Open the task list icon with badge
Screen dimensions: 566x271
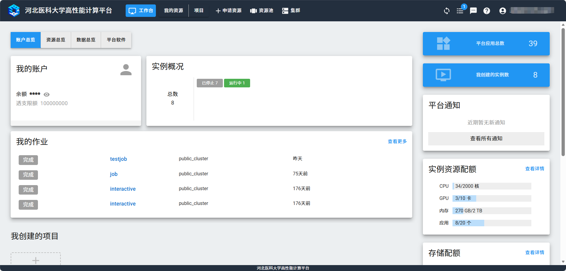(x=460, y=11)
